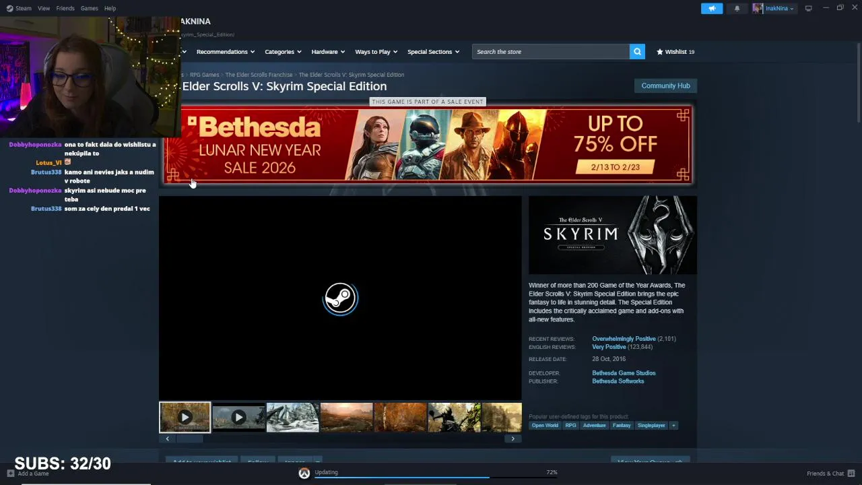Screen dimensions: 862x485
Task: Open the Help menu
Action: [110, 8]
